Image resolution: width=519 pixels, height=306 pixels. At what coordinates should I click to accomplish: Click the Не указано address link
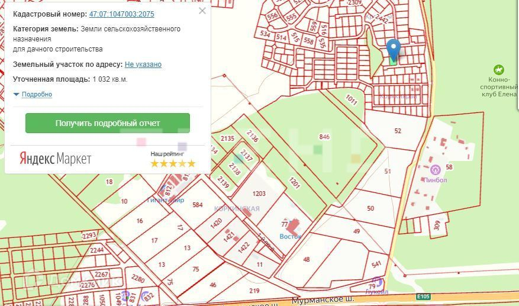click(x=143, y=65)
